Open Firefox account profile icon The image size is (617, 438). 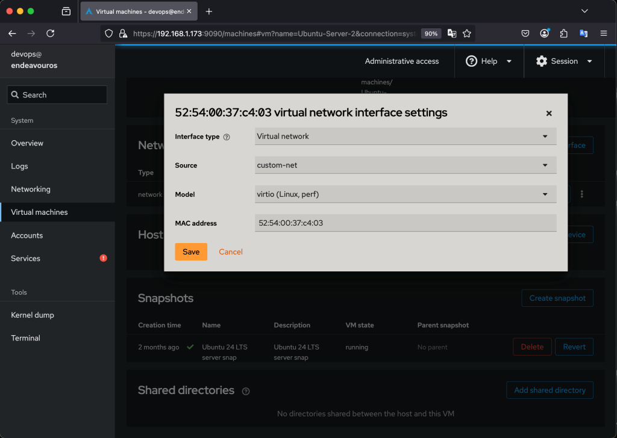tap(545, 34)
